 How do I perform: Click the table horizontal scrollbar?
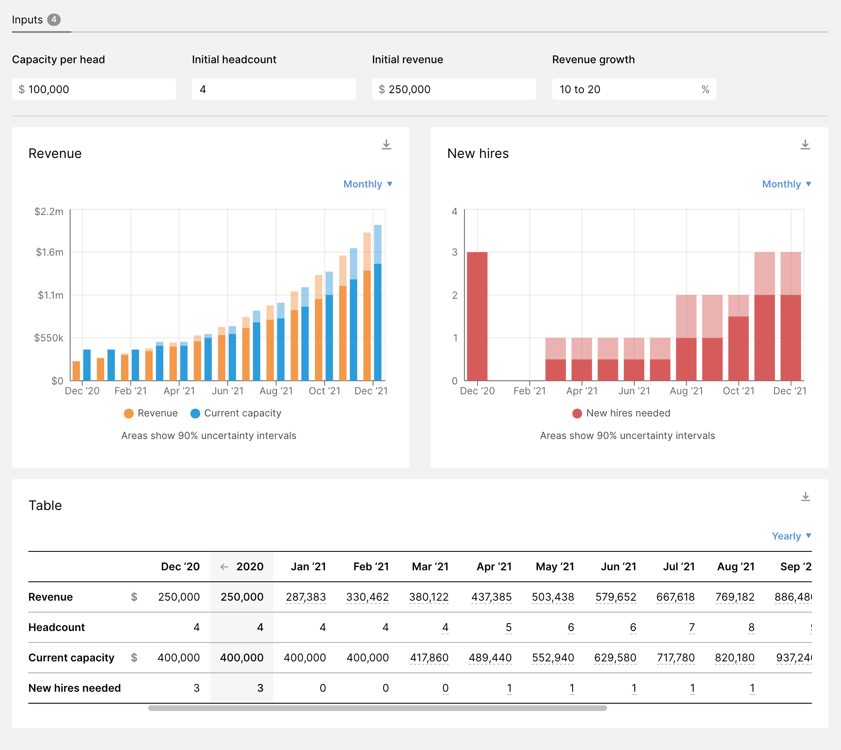[x=377, y=708]
